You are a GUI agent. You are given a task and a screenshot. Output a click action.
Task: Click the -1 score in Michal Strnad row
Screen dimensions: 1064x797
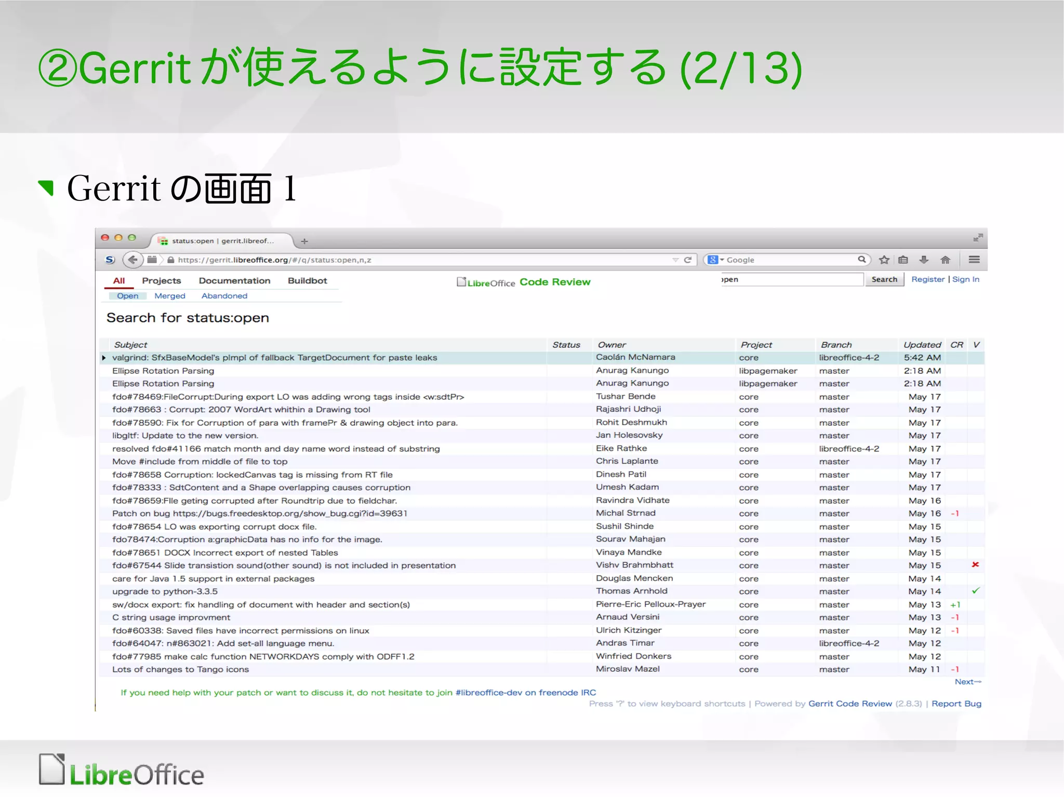coord(955,514)
